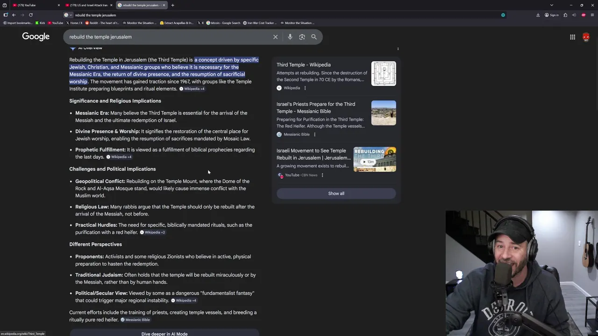The image size is (598, 336).
Task: Go to Google homepage via logo
Action: click(36, 37)
